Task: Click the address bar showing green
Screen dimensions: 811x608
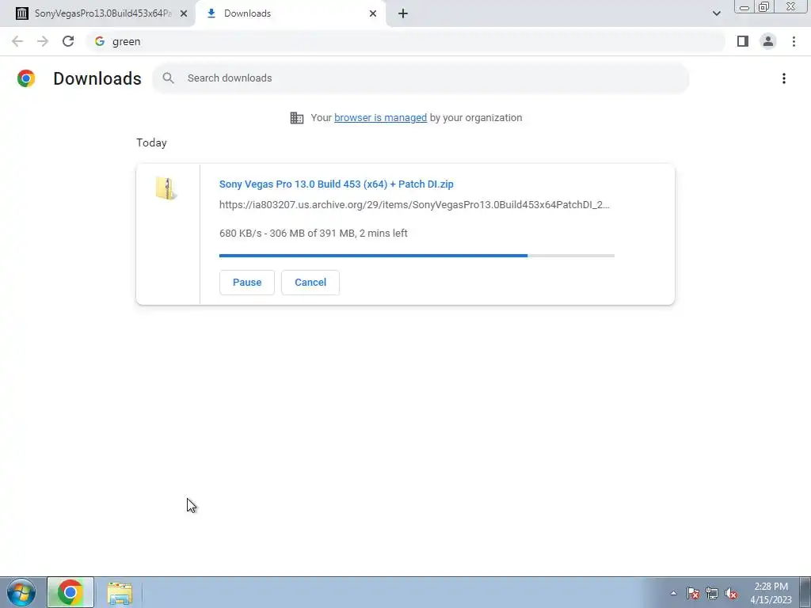Action: [406, 41]
